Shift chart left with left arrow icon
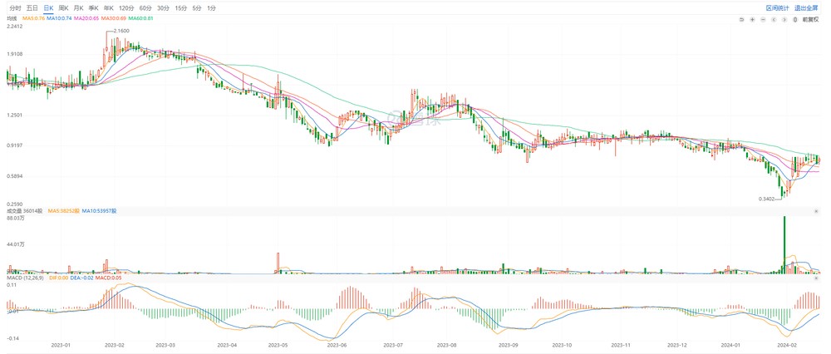Viewport: 831px width, 354px height. click(x=774, y=19)
